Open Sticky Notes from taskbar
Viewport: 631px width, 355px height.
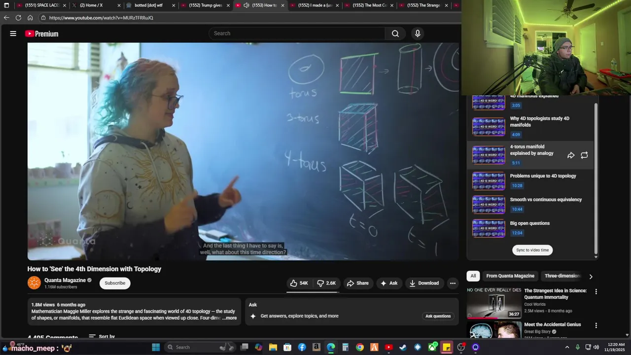[447, 347]
